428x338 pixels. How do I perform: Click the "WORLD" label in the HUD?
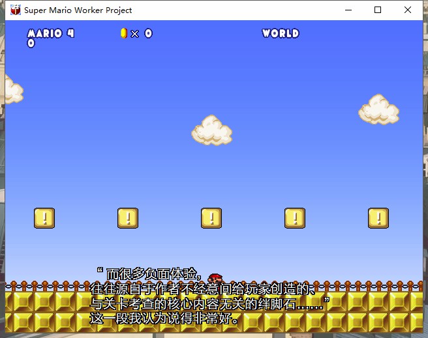tap(281, 33)
